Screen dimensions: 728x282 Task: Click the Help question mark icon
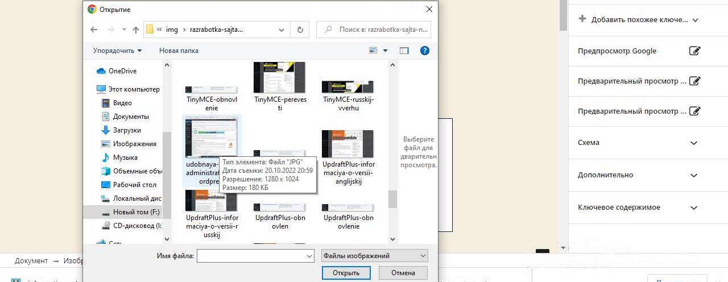[x=424, y=51]
